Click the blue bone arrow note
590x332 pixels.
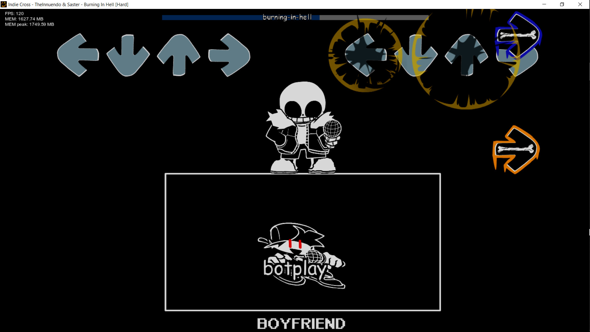pos(518,35)
